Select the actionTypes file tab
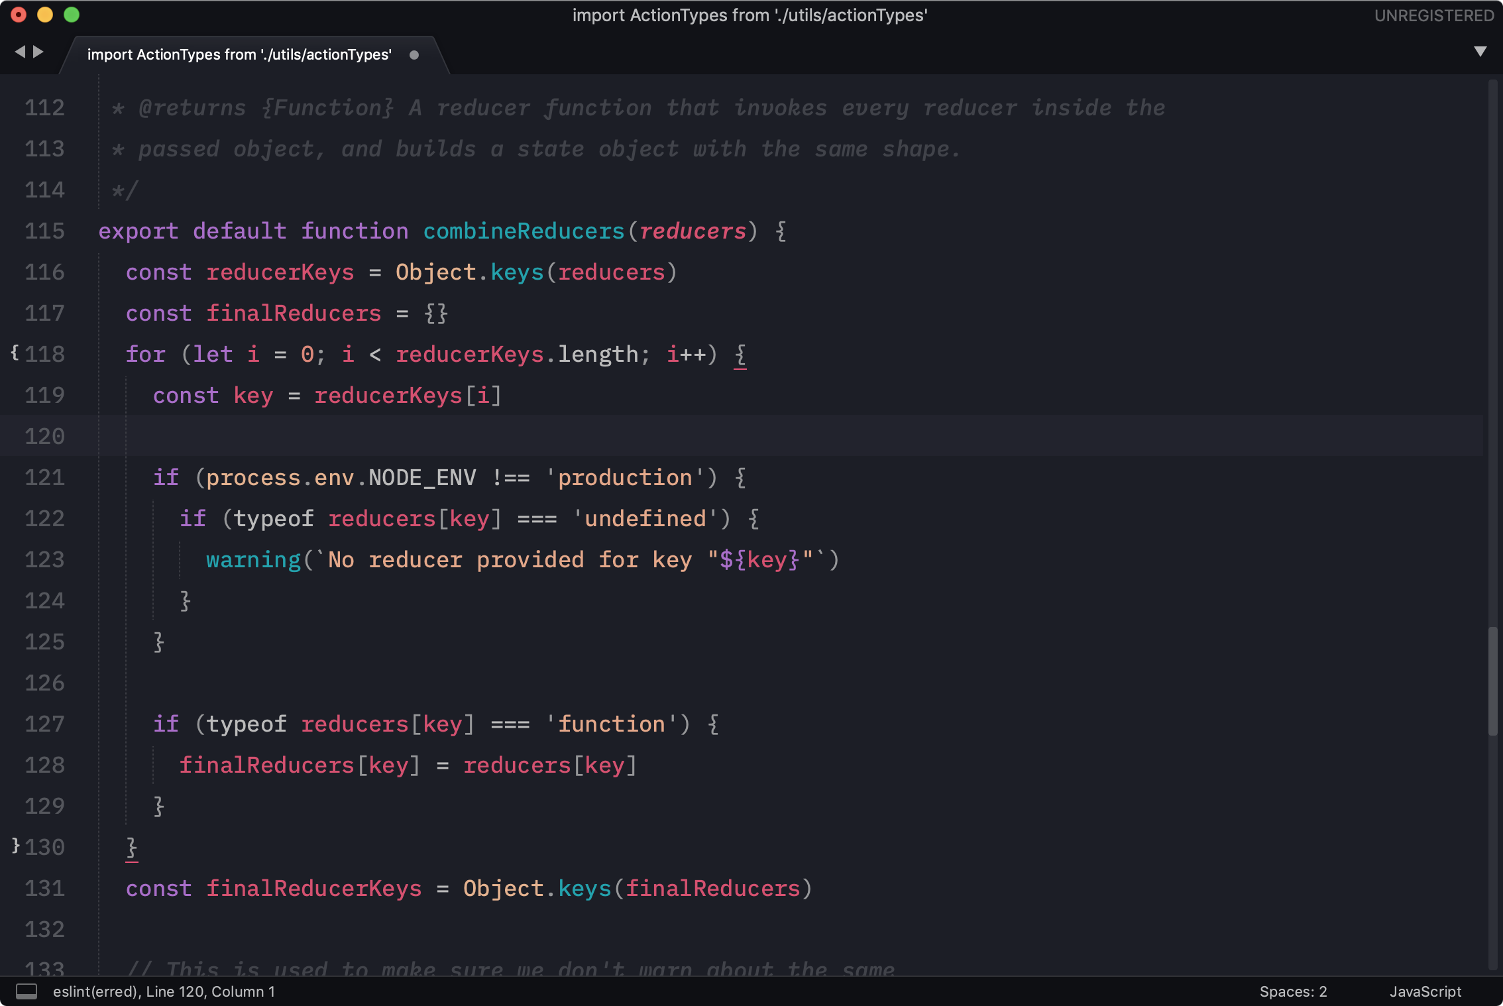 click(239, 55)
